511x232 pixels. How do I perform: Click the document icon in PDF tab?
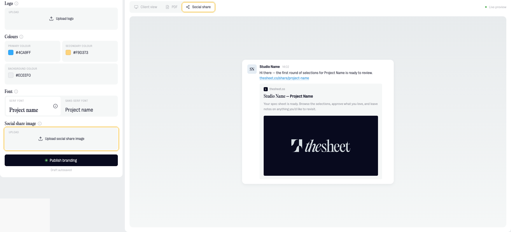pyautogui.click(x=167, y=7)
